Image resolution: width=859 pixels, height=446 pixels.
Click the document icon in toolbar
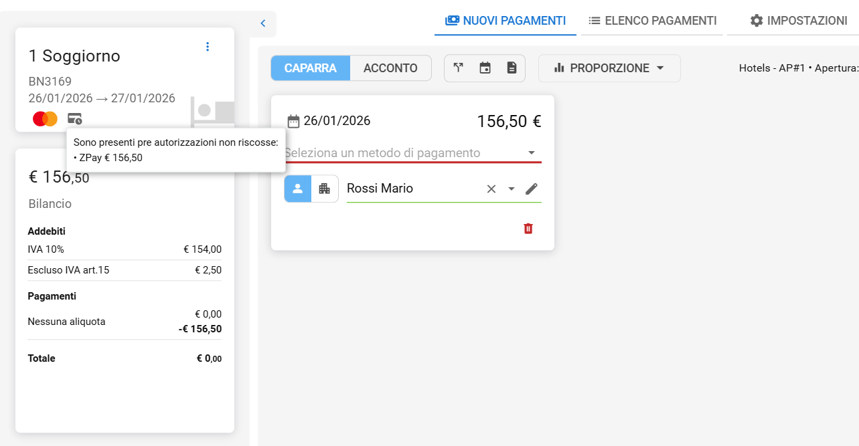(x=512, y=68)
